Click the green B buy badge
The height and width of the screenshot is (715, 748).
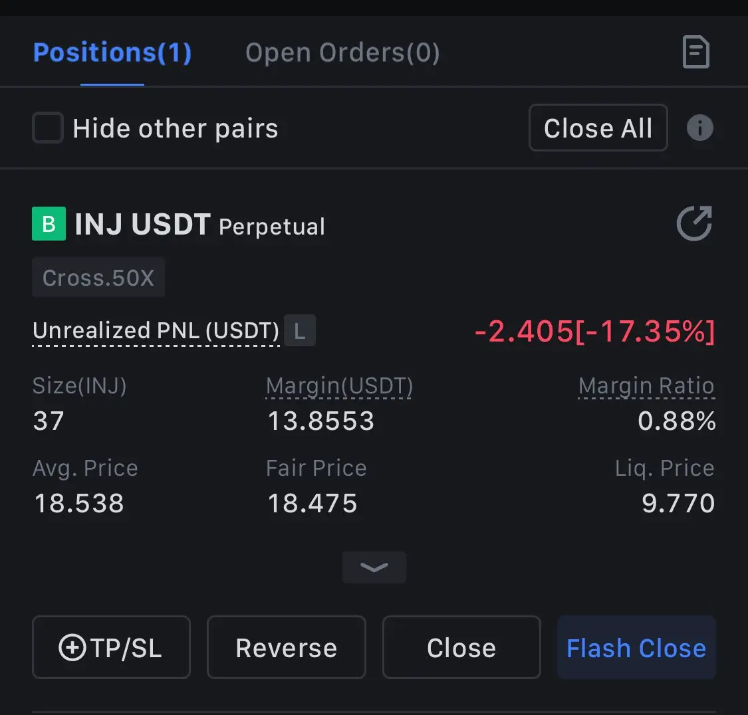tap(49, 224)
